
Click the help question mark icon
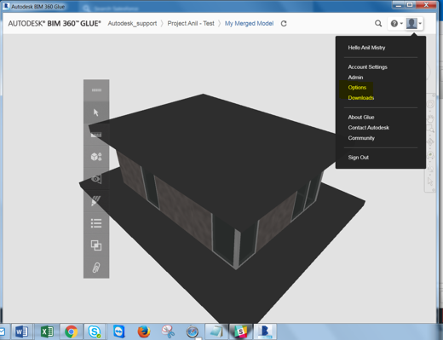tap(394, 23)
